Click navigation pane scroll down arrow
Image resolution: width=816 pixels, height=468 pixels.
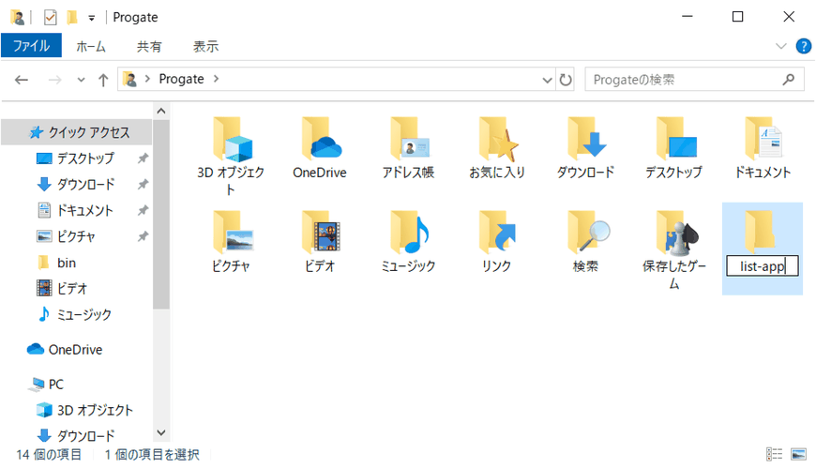pyautogui.click(x=161, y=432)
